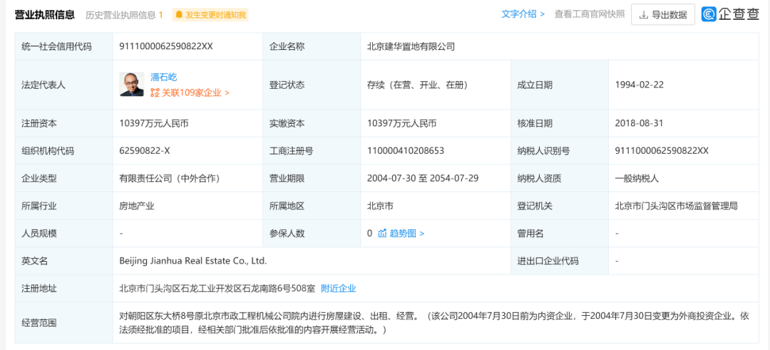
Task: Select 10397万元人民币 beside 注册资本
Action: point(154,123)
